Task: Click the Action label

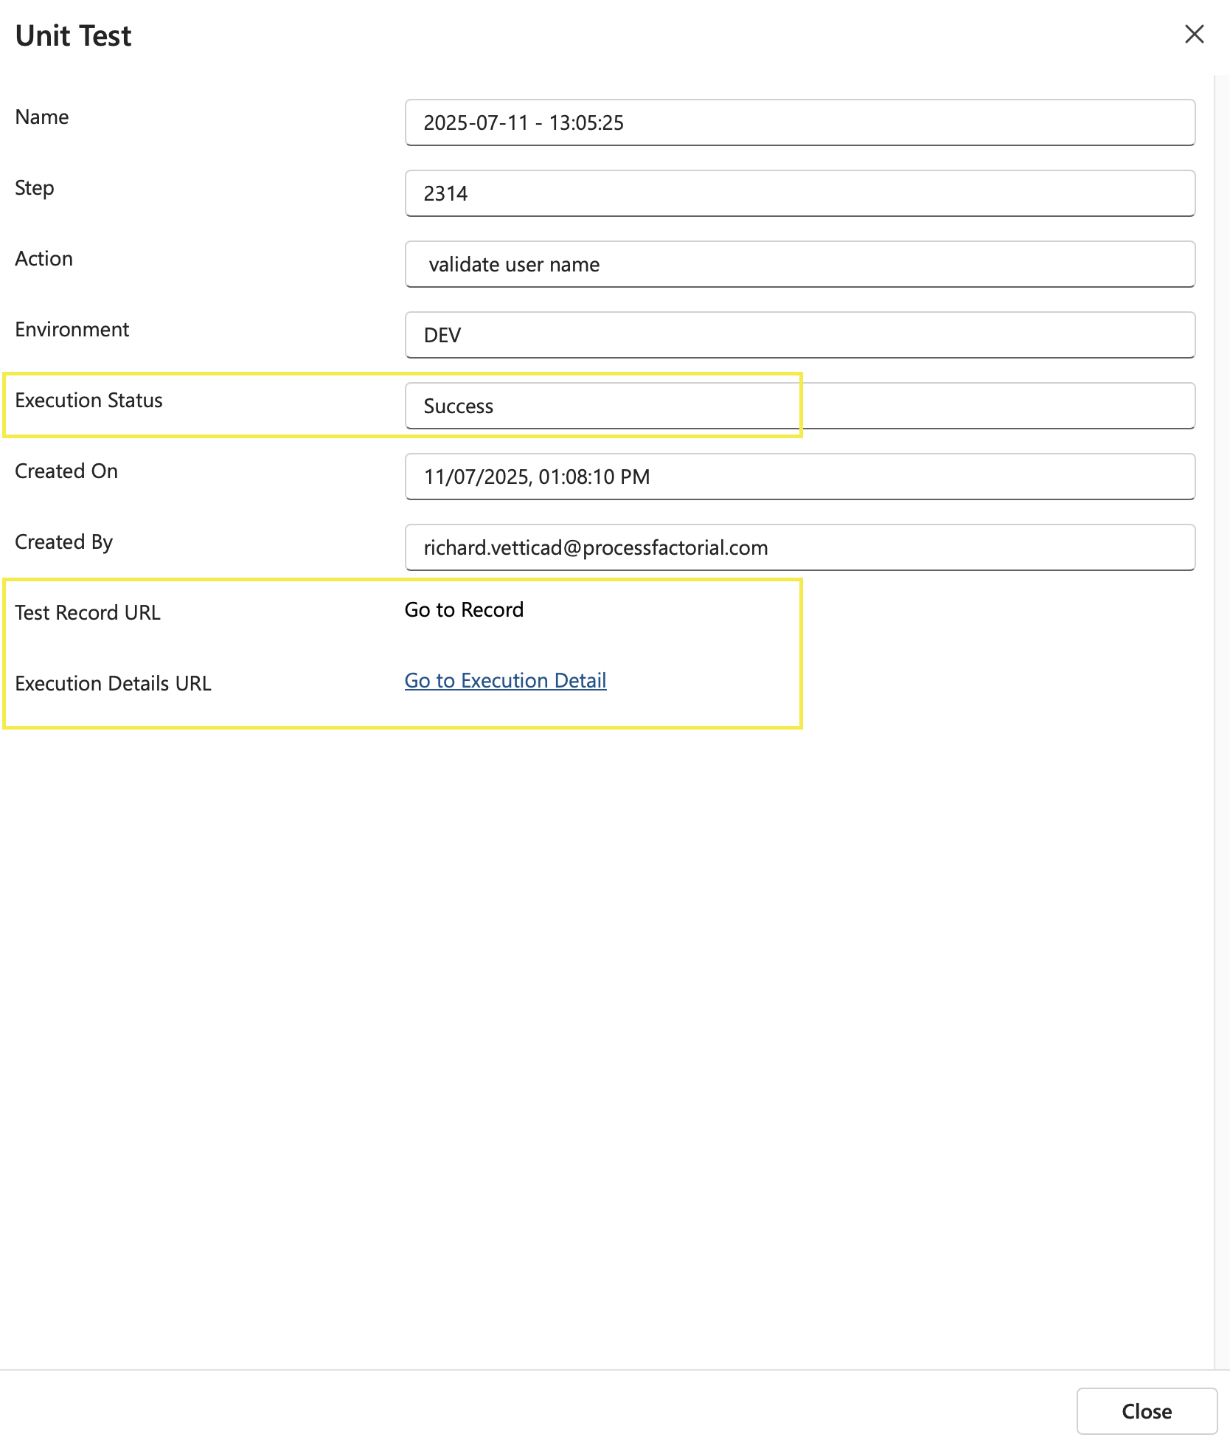Action: click(44, 259)
